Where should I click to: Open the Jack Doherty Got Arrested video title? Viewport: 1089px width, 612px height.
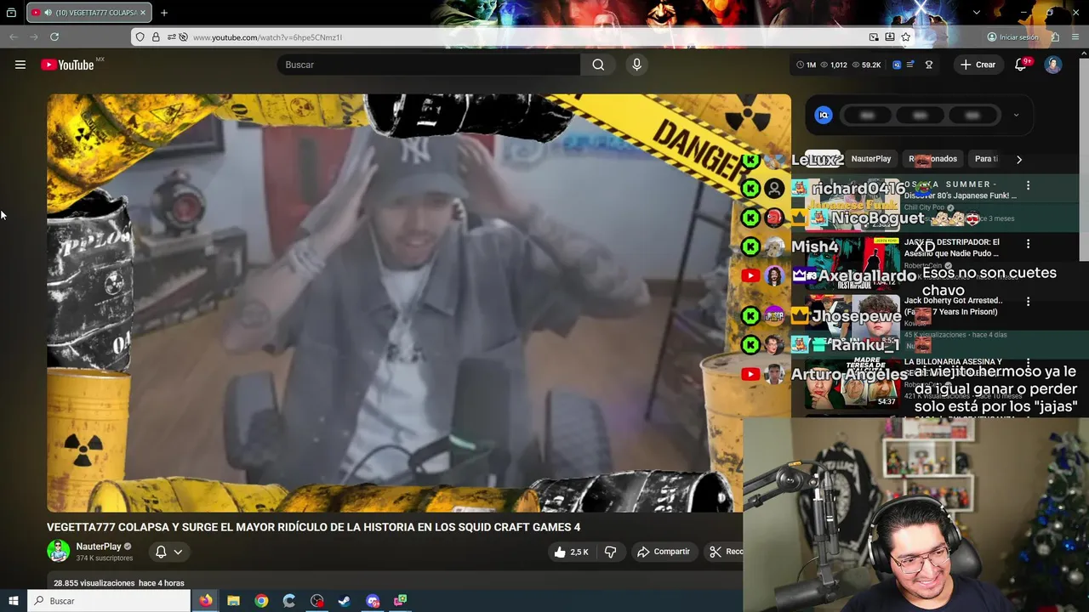(953, 306)
